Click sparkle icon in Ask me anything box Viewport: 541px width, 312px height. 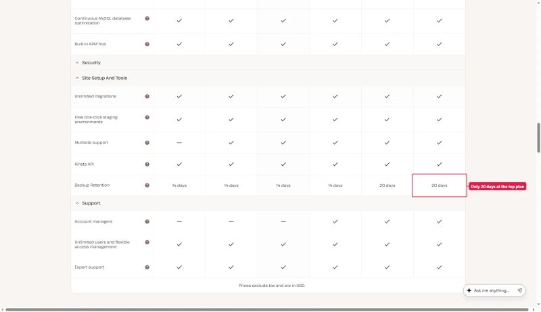coord(469,290)
